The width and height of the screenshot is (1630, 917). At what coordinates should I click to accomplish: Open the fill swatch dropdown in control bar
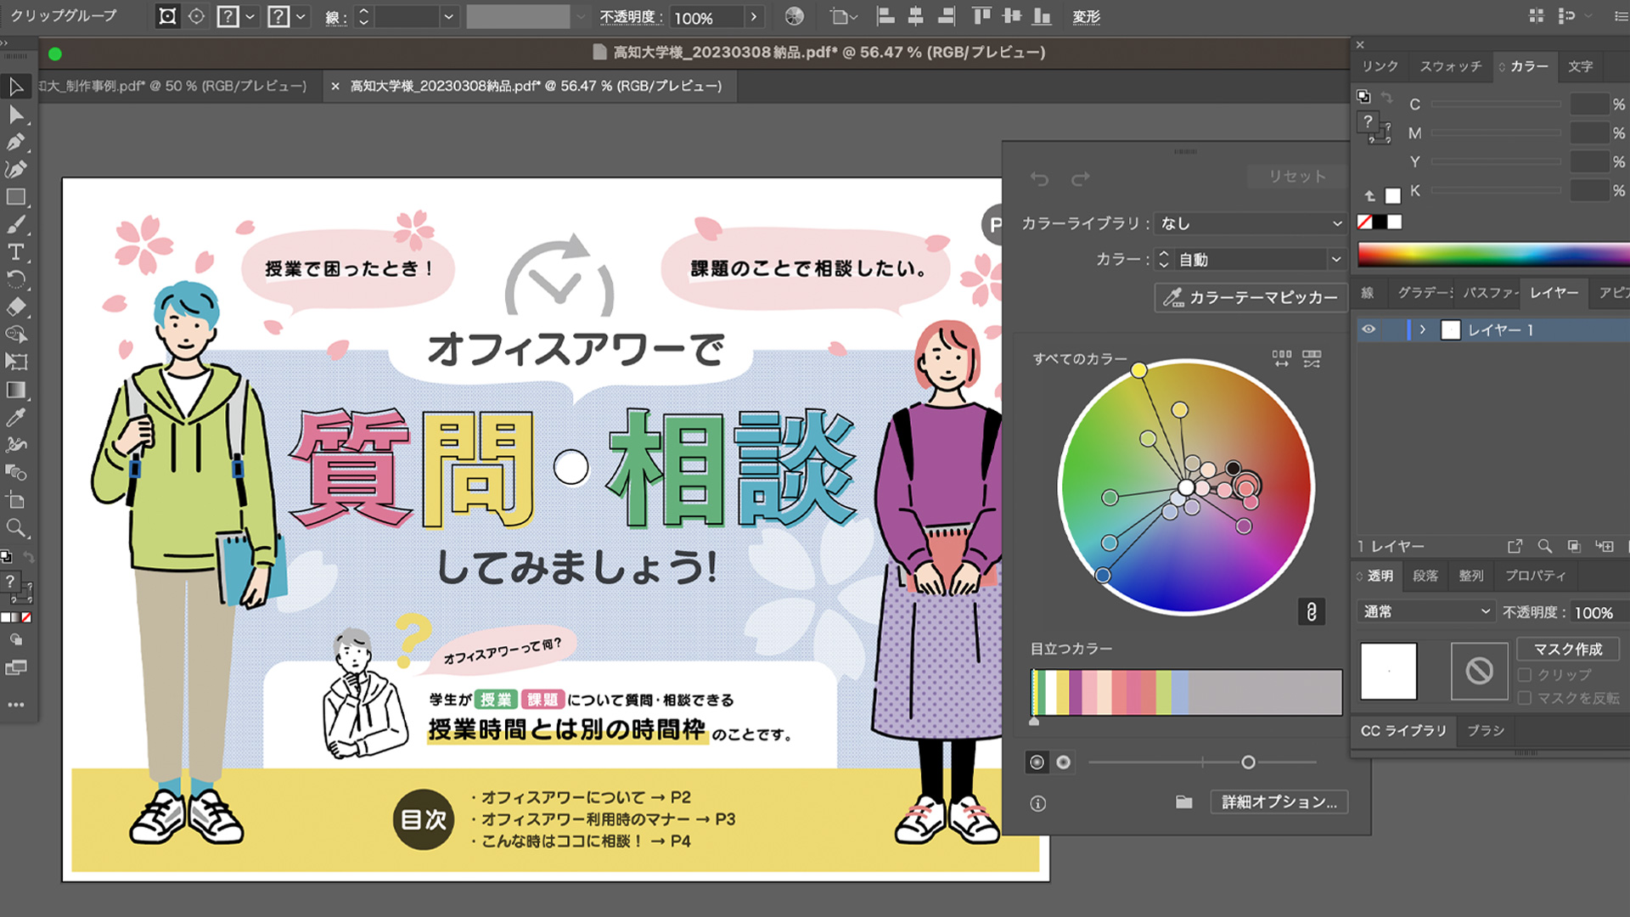click(x=250, y=17)
